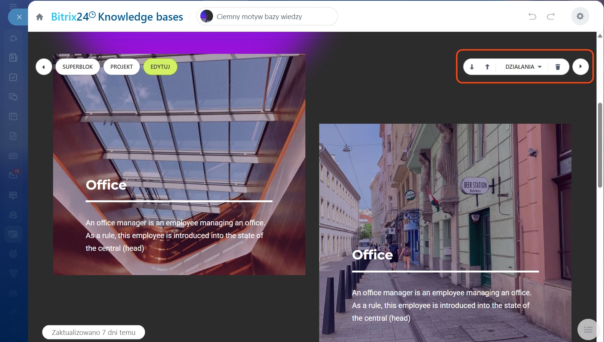Image resolution: width=604 pixels, height=342 pixels.
Task: Click the SUPERBLOK button
Action: [78, 67]
